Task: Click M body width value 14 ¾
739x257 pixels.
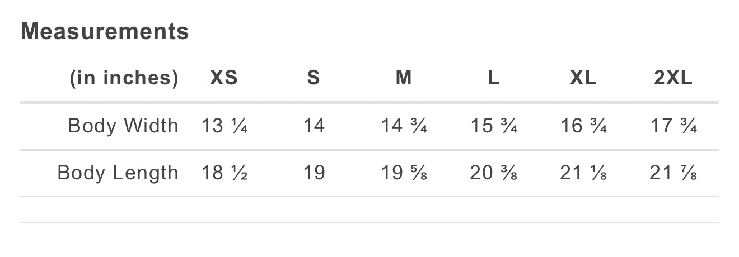Action: point(404,126)
